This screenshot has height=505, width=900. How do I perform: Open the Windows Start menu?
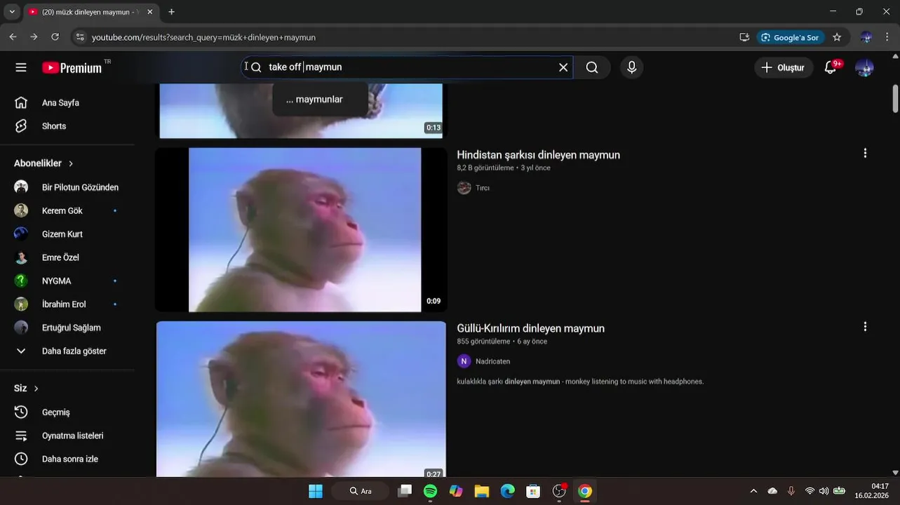[316, 491]
